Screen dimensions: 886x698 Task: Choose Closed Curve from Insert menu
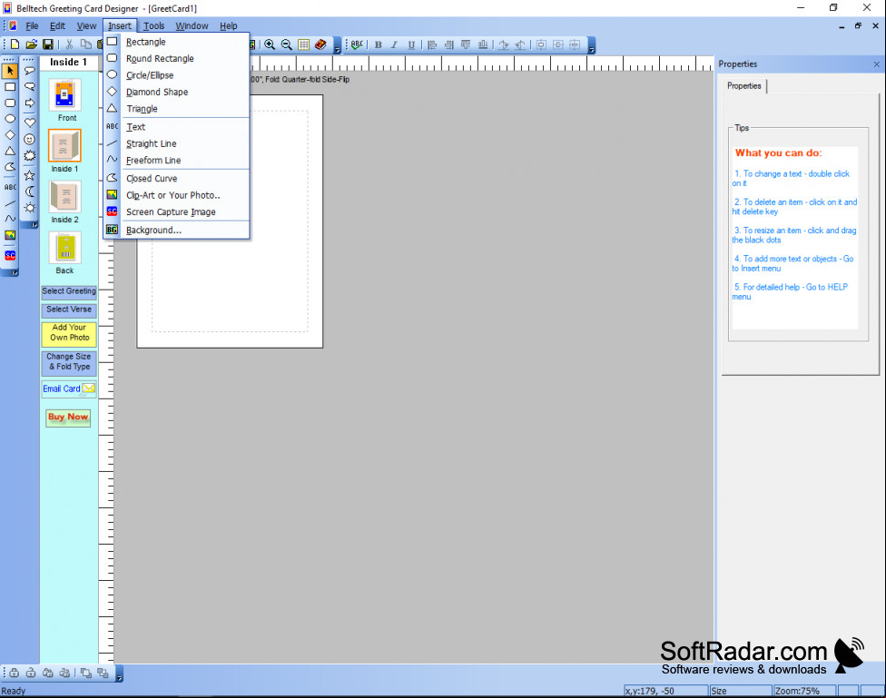point(177,179)
